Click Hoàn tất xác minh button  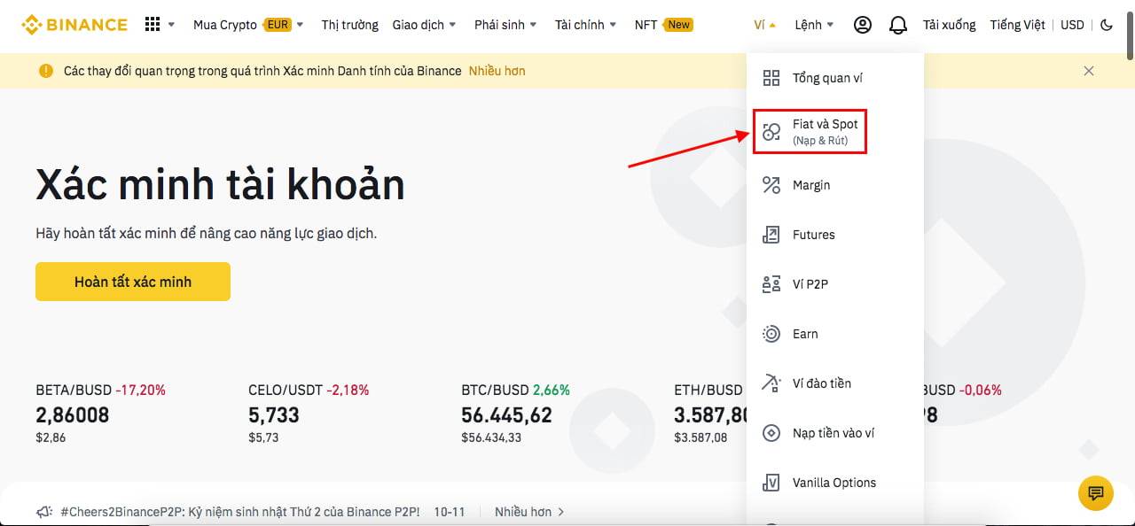[133, 282]
